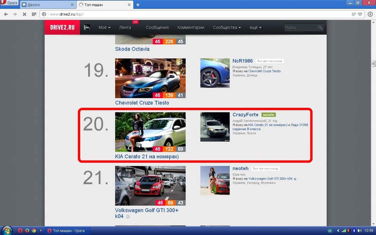Screen dimensions: 376x235
Task: Open the volume speaker tray icon
Action: pyautogui.click(x=359, y=231)
